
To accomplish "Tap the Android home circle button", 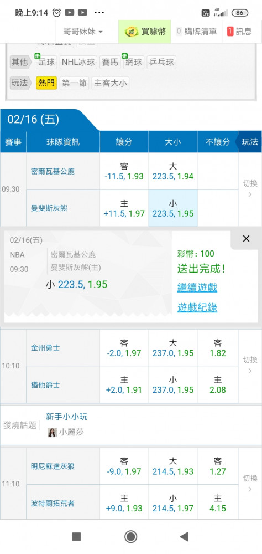I will (131, 536).
